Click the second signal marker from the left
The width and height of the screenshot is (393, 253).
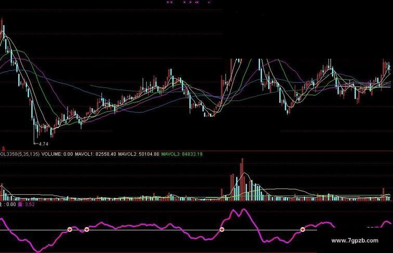(x=86, y=229)
